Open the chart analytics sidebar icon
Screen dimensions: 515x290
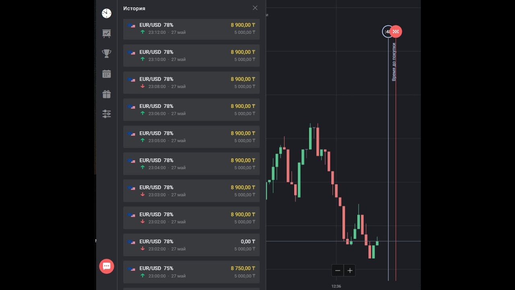click(x=107, y=33)
